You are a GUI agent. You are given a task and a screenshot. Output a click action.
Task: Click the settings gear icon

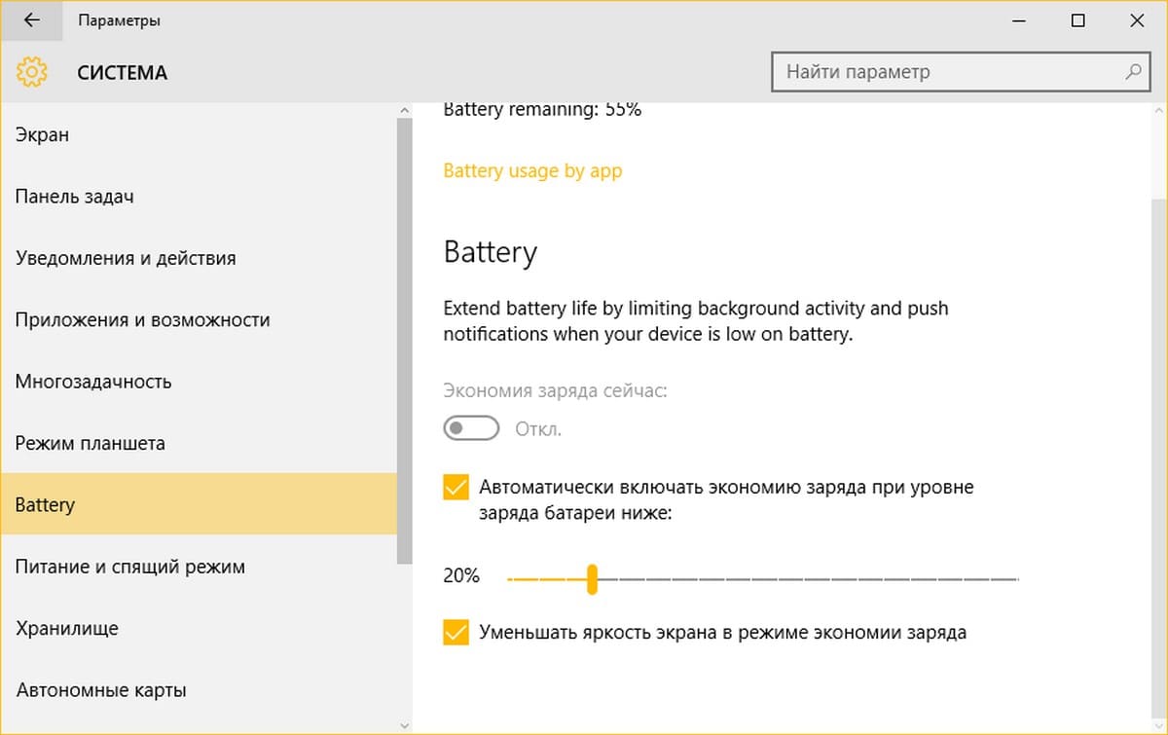coord(32,72)
